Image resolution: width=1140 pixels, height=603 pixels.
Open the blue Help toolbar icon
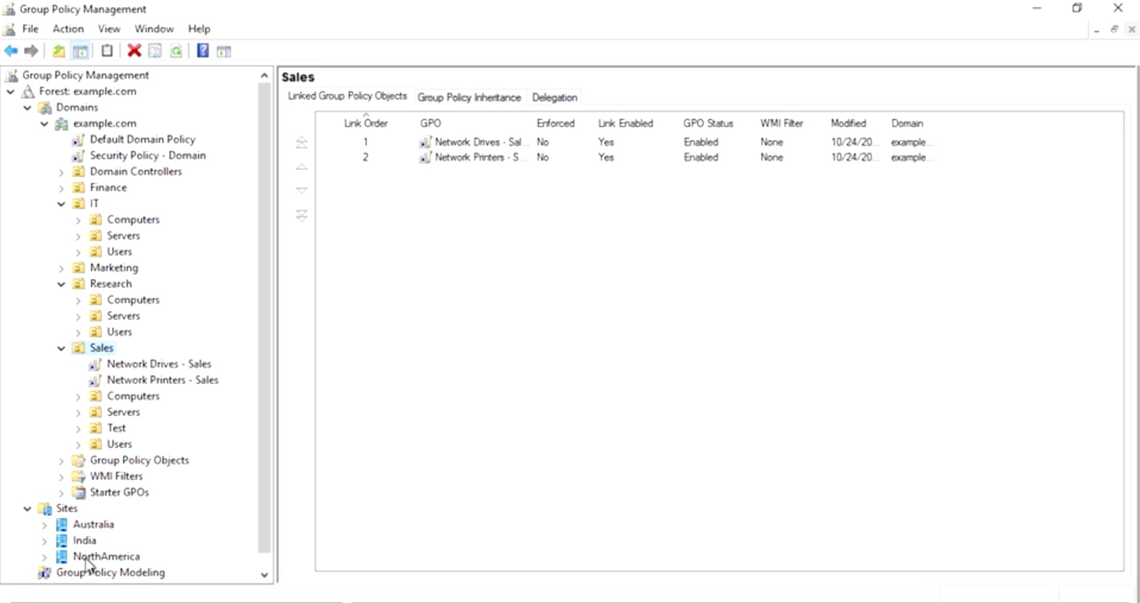click(203, 51)
